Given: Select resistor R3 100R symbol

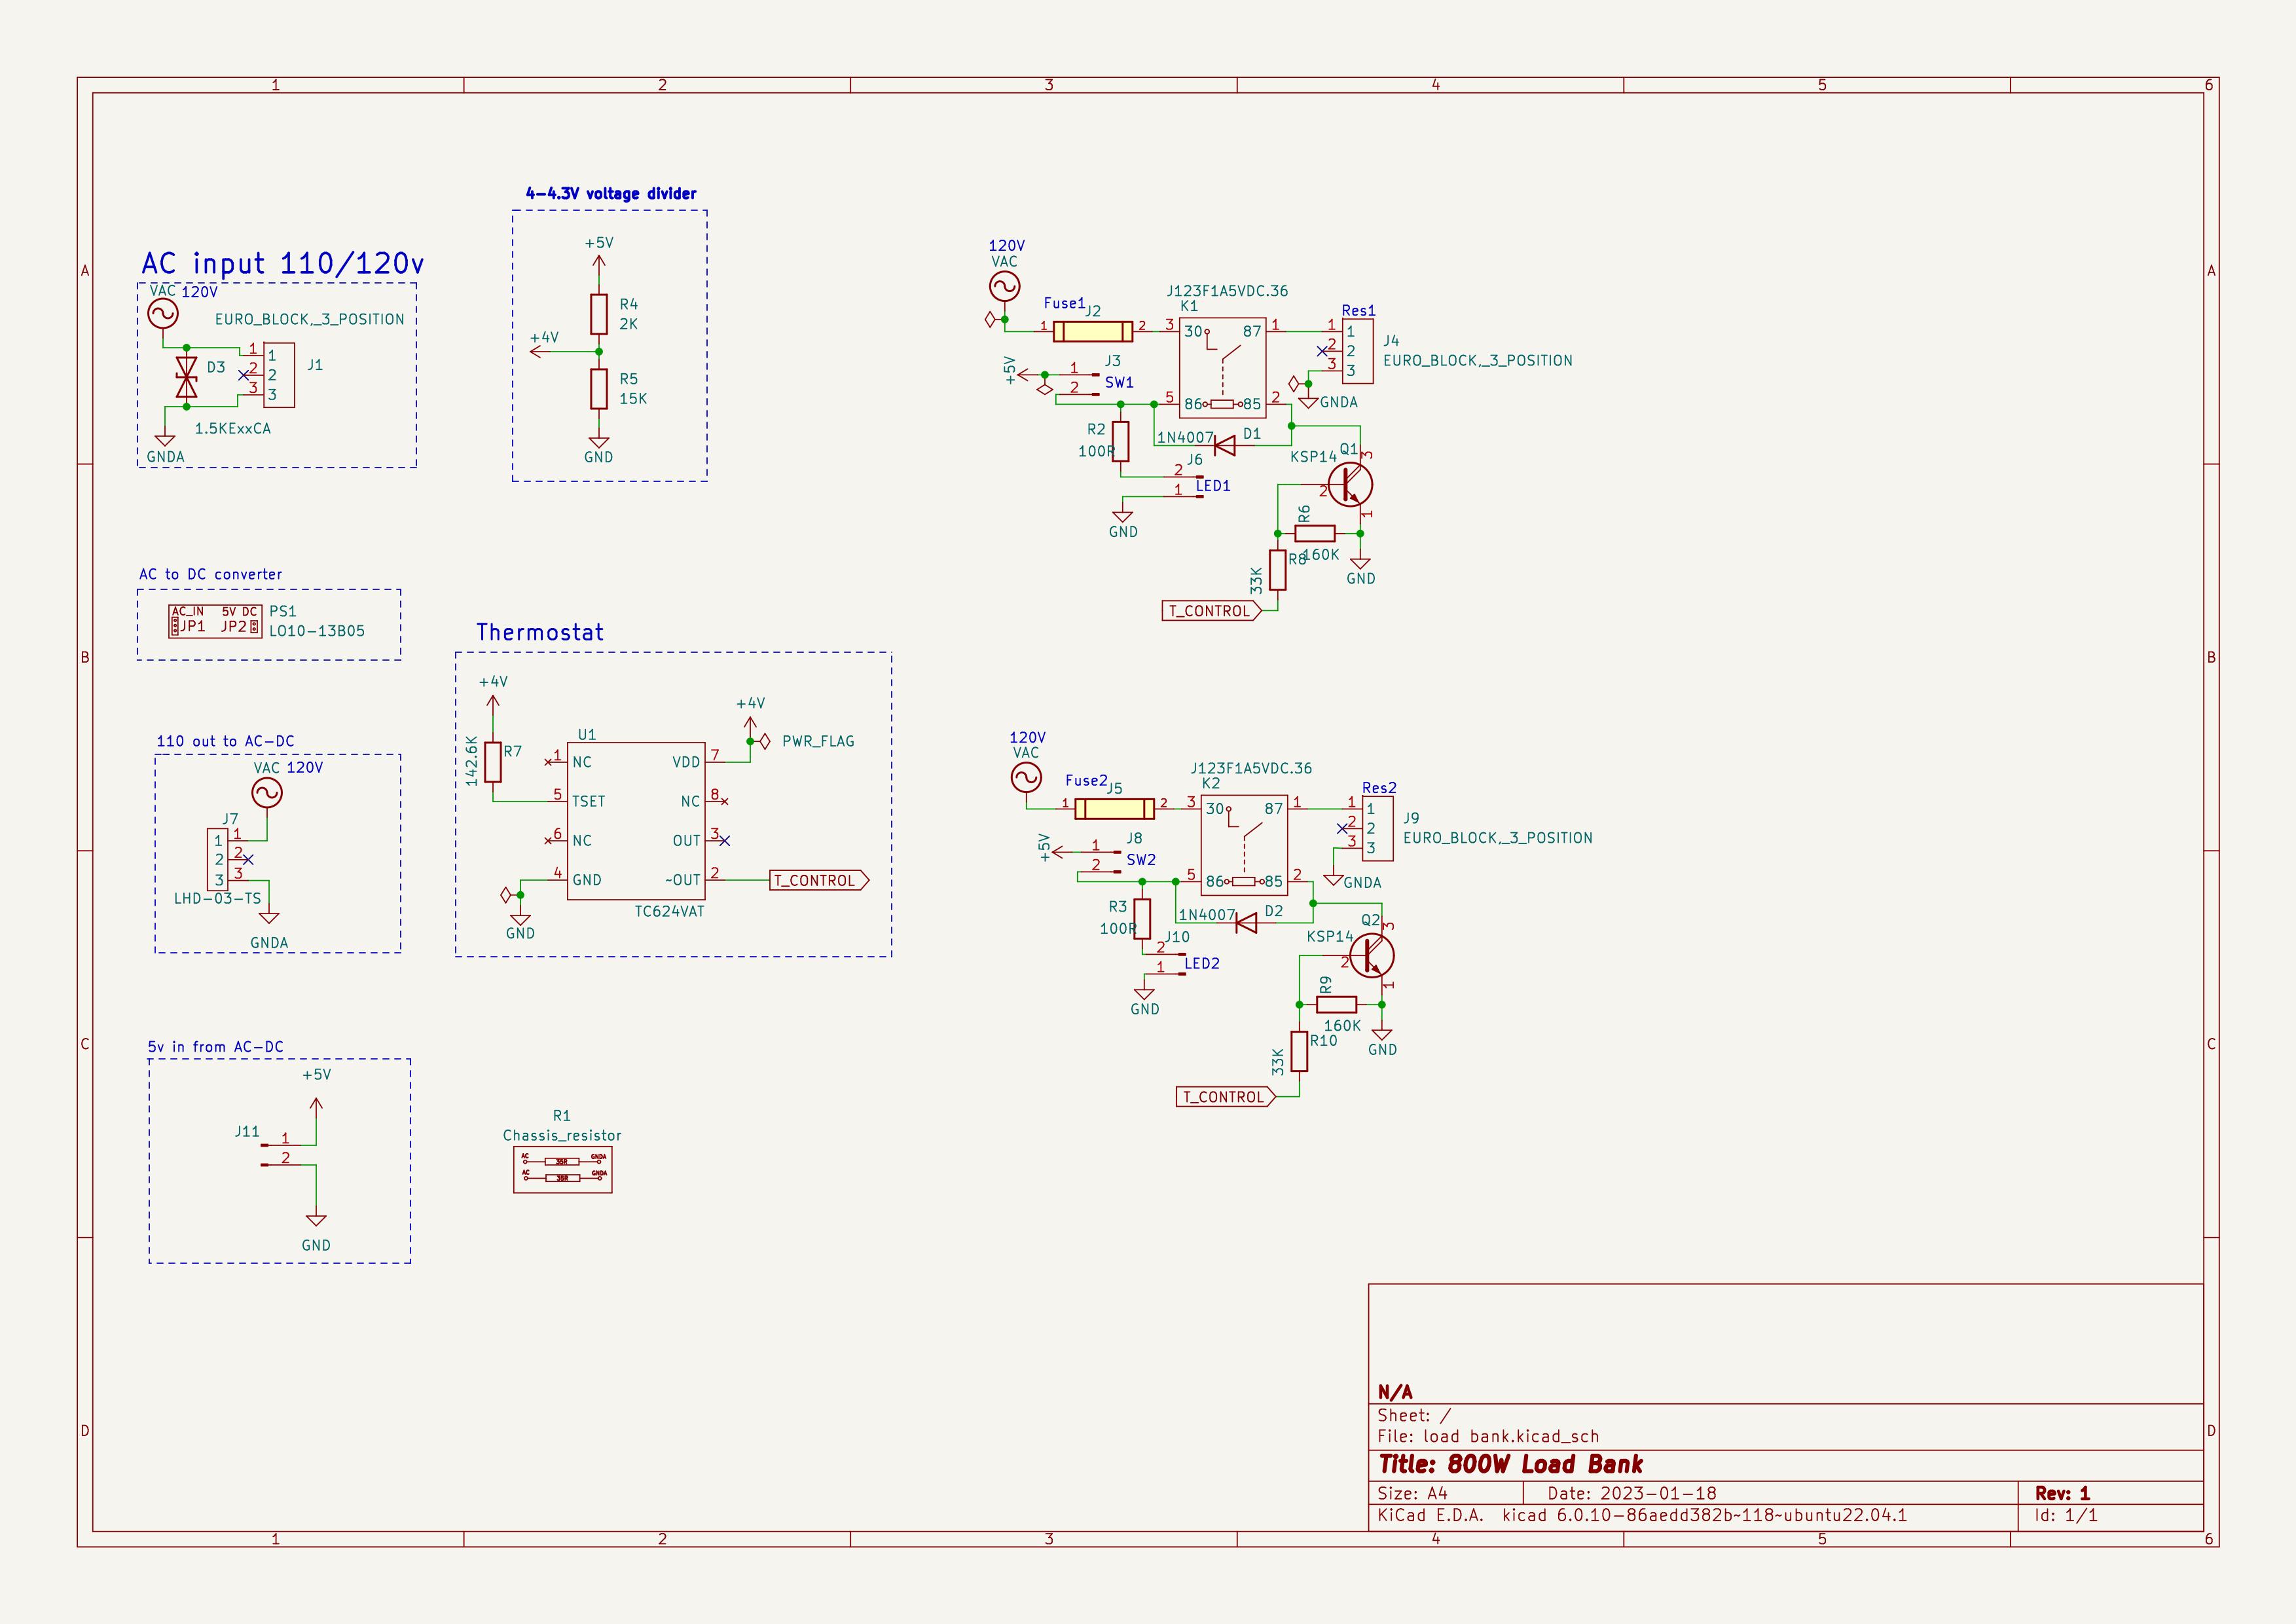Looking at the screenshot, I should (x=1142, y=919).
